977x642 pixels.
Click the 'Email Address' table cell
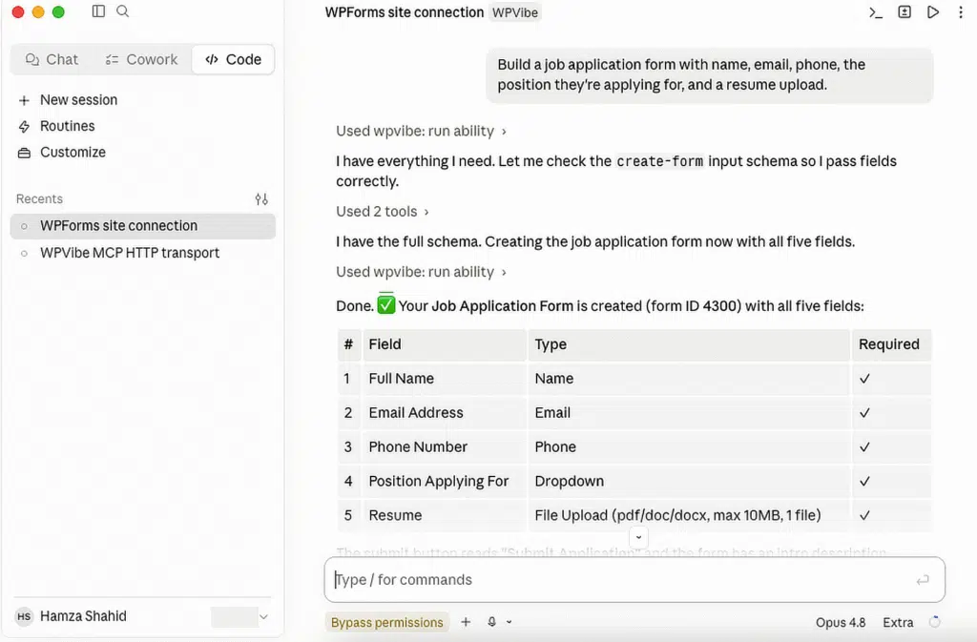[x=445, y=413]
